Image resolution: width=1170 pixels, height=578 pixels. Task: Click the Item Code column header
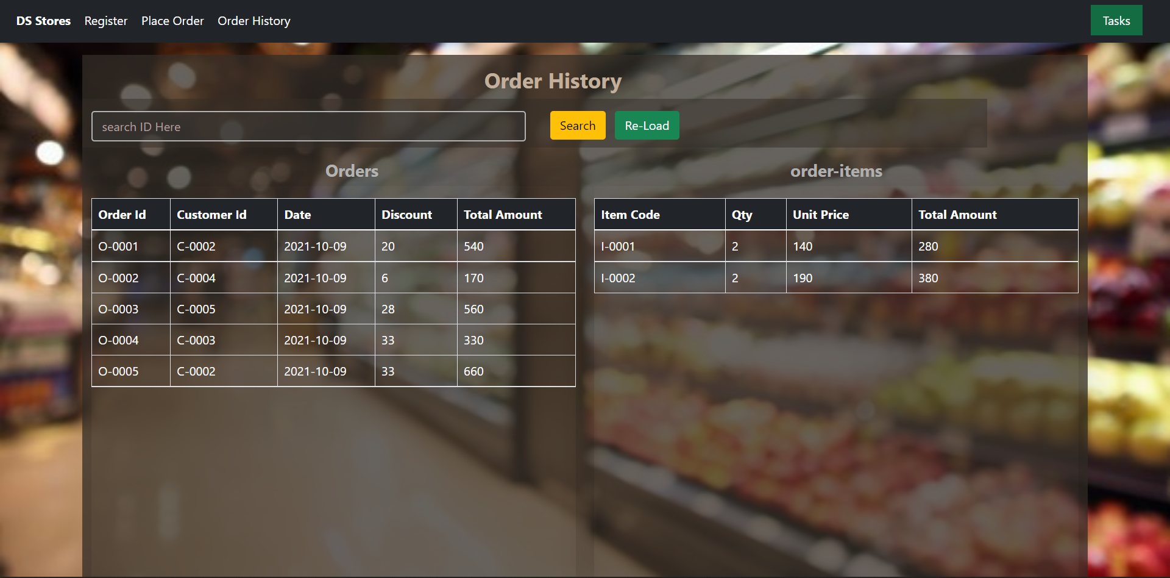(660, 215)
